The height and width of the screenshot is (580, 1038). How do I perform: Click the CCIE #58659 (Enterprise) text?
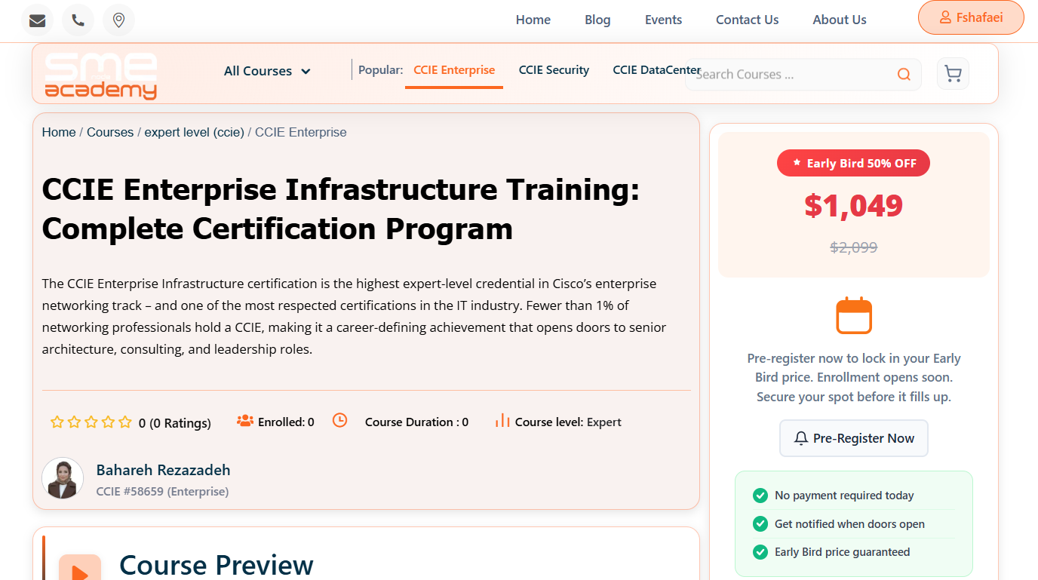pos(162,492)
